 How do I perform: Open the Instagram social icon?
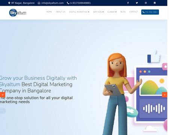146,3
